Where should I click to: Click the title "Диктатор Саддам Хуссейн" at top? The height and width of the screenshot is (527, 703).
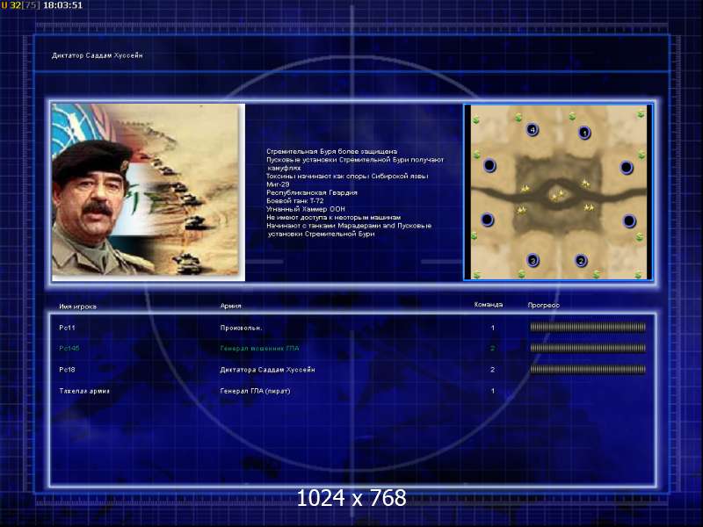click(98, 55)
